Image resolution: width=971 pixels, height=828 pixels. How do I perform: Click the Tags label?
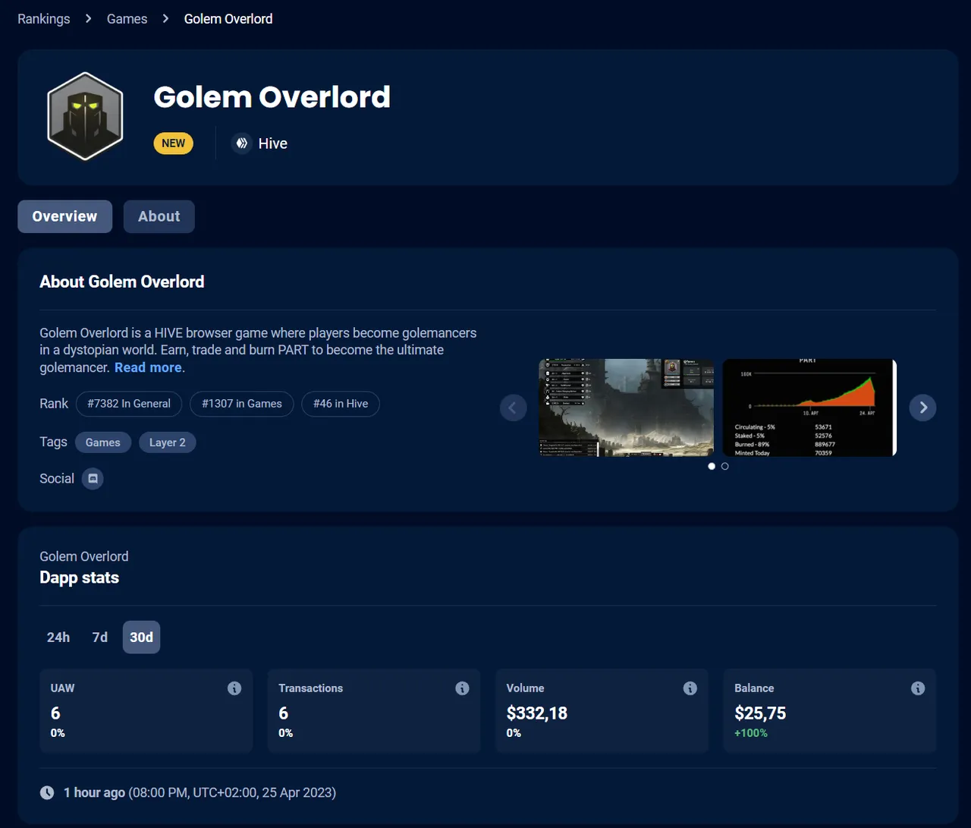[x=53, y=442]
